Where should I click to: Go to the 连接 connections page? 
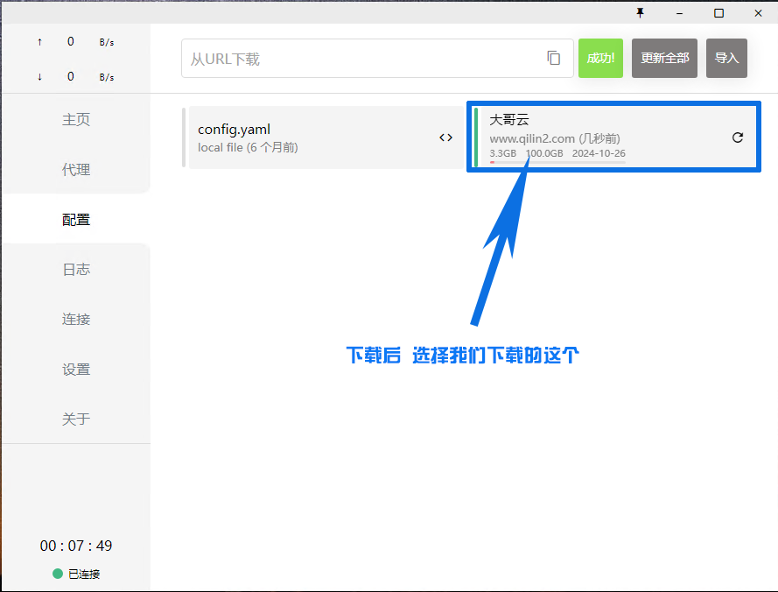click(x=76, y=319)
